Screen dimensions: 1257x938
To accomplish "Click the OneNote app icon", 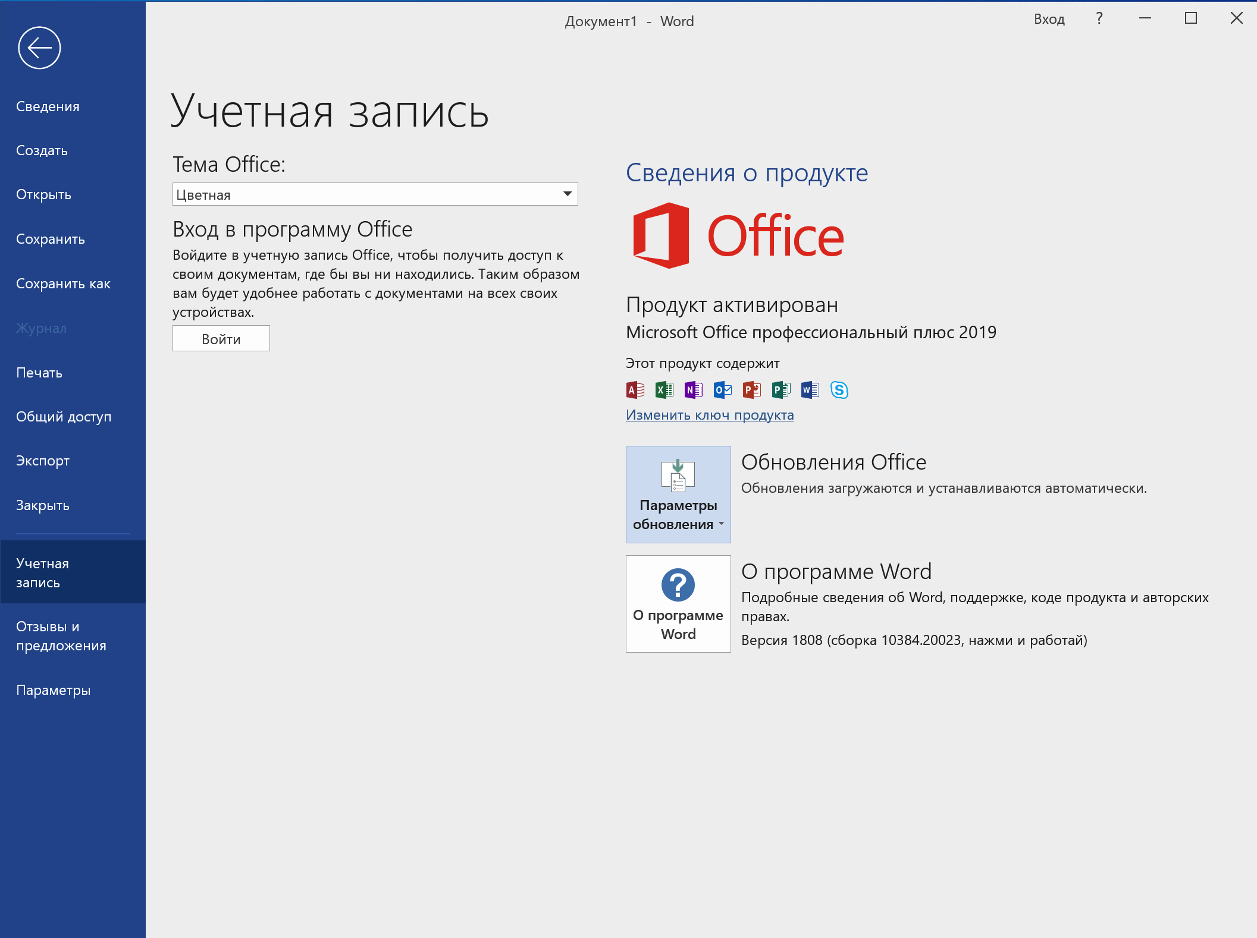I will (x=694, y=390).
